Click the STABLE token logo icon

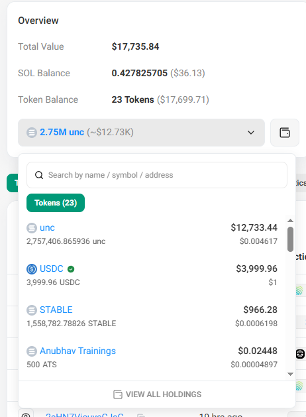[x=32, y=310]
